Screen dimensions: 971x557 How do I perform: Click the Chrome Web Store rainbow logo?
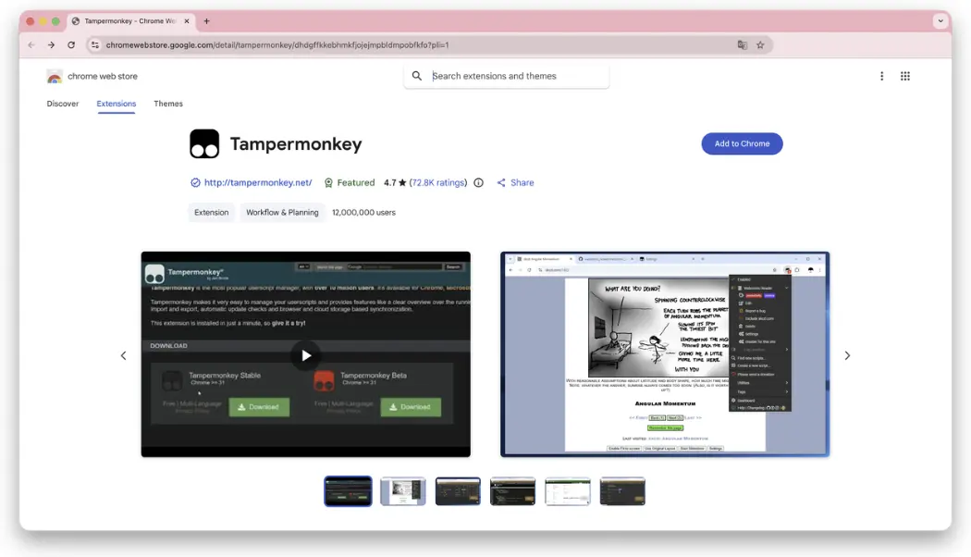tap(55, 76)
